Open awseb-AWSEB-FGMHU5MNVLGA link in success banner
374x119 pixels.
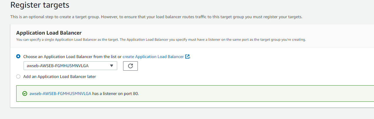click(x=60, y=94)
